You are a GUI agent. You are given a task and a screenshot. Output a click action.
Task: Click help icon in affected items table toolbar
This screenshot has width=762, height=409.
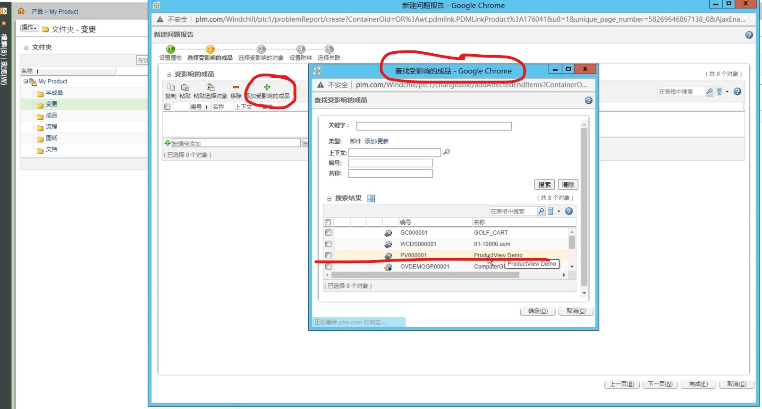(737, 91)
